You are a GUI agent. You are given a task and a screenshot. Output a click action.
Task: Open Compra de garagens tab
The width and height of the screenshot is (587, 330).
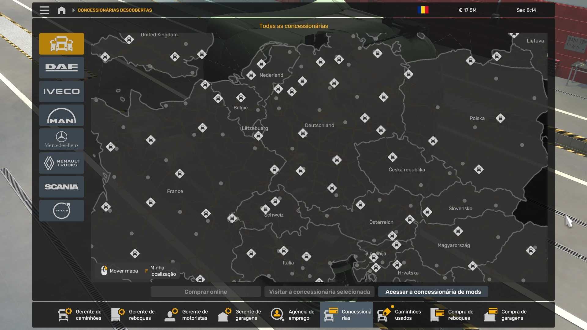[506, 315]
